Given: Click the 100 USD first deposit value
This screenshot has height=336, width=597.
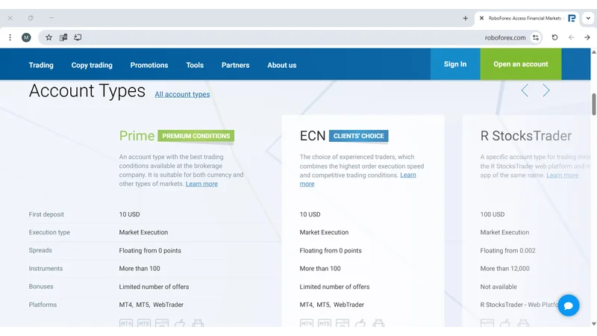Looking at the screenshot, I should point(493,214).
